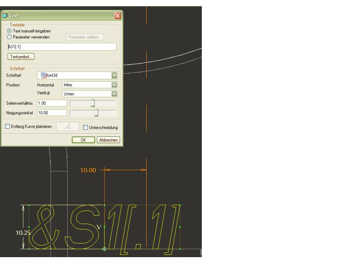The height and width of the screenshot is (263, 351).
Task: Click the Neigungswinkel value field
Action: point(52,113)
